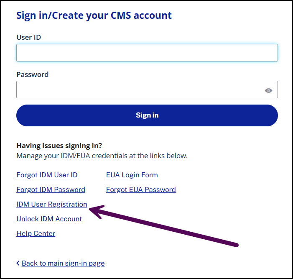Click the blue Sign in button
Image resolution: width=293 pixels, height=279 pixels.
point(147,115)
